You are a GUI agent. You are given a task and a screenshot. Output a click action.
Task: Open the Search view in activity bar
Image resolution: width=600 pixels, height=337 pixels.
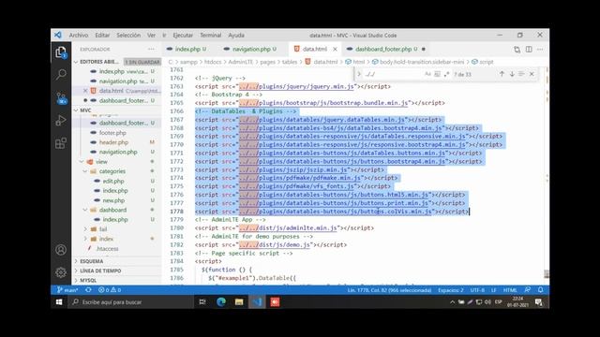(x=61, y=75)
